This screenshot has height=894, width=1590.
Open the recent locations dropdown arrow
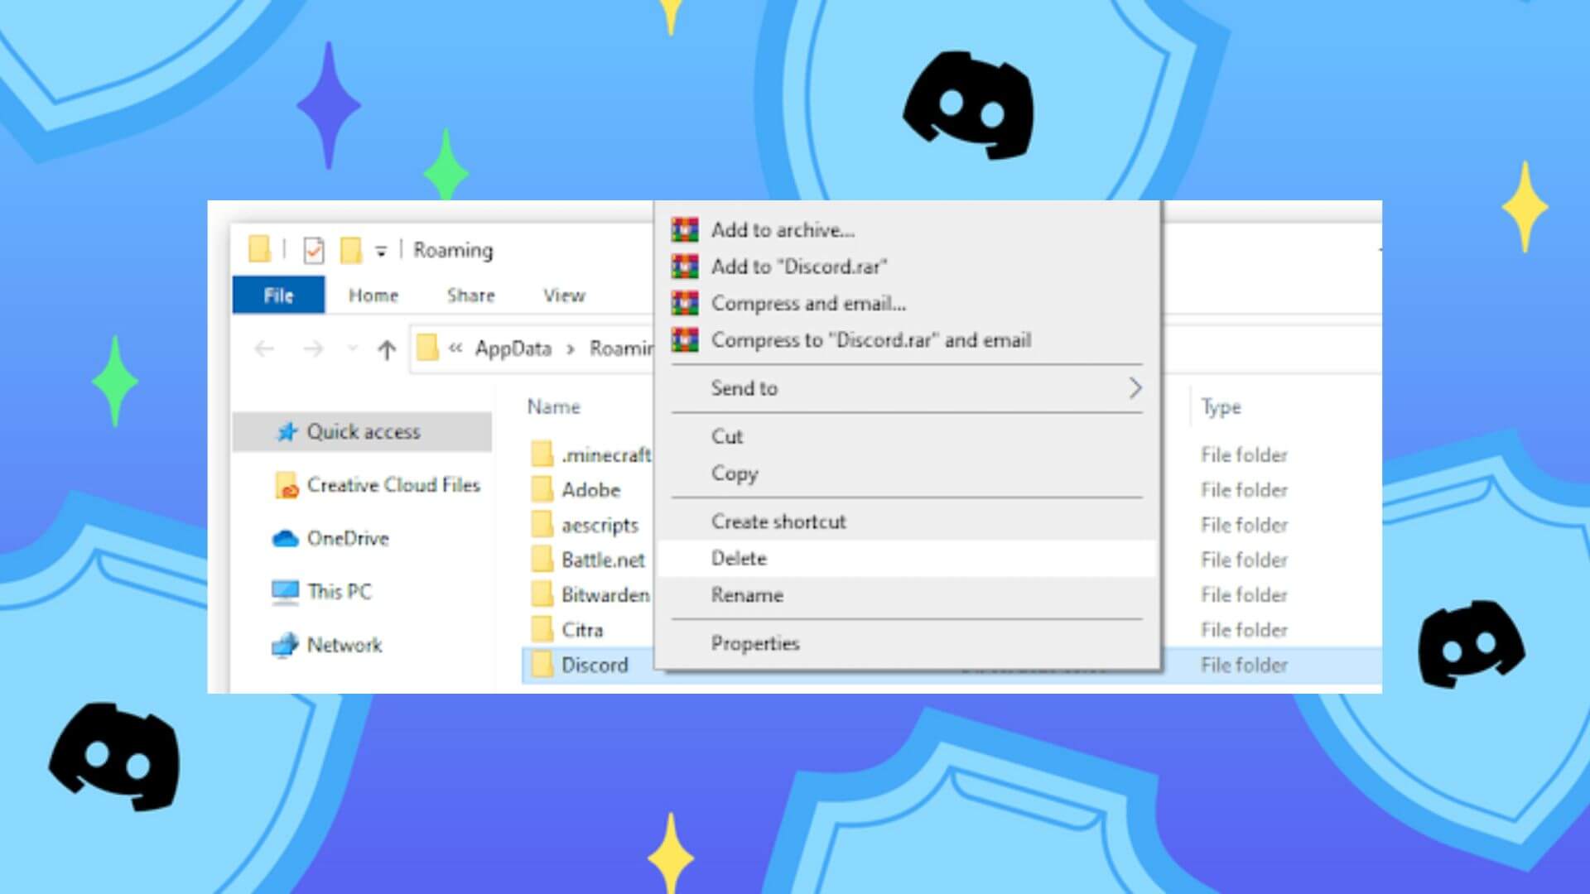coord(353,348)
